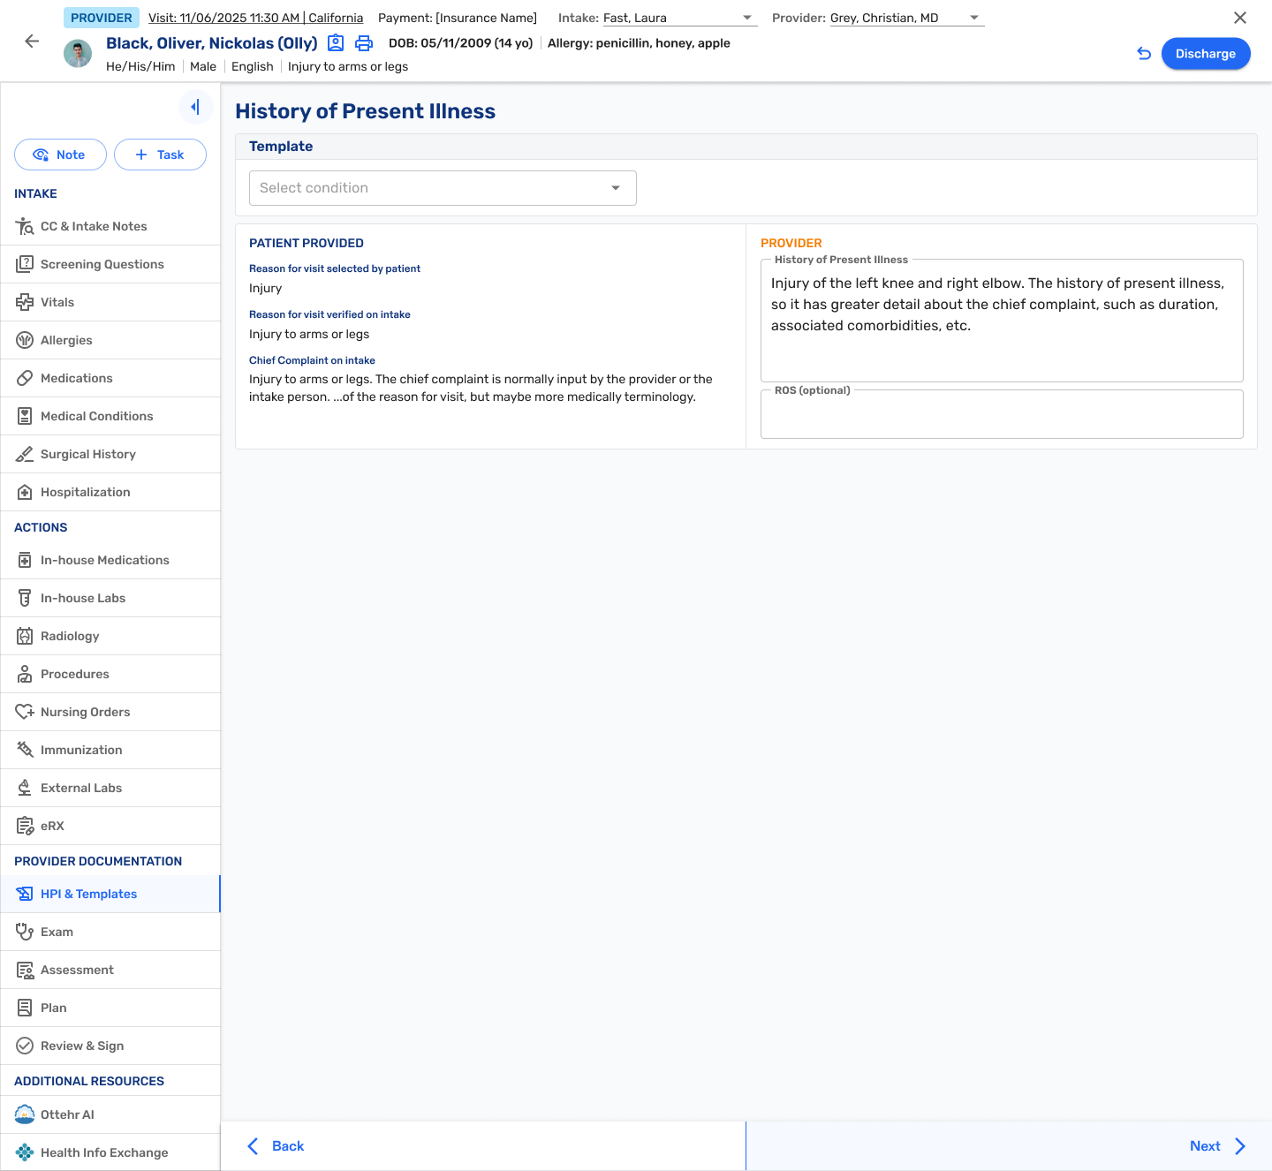The height and width of the screenshot is (1171, 1272).
Task: Open the patient avatar photo
Action: pyautogui.click(x=78, y=54)
